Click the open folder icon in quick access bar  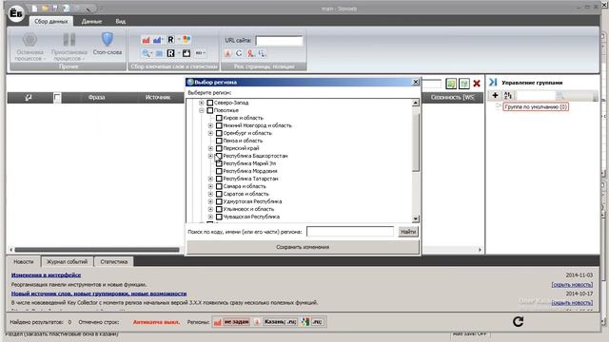[x=45, y=9]
